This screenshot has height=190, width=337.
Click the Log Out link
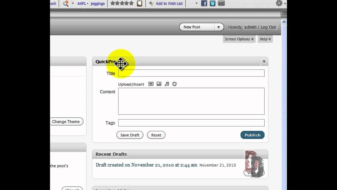click(268, 27)
